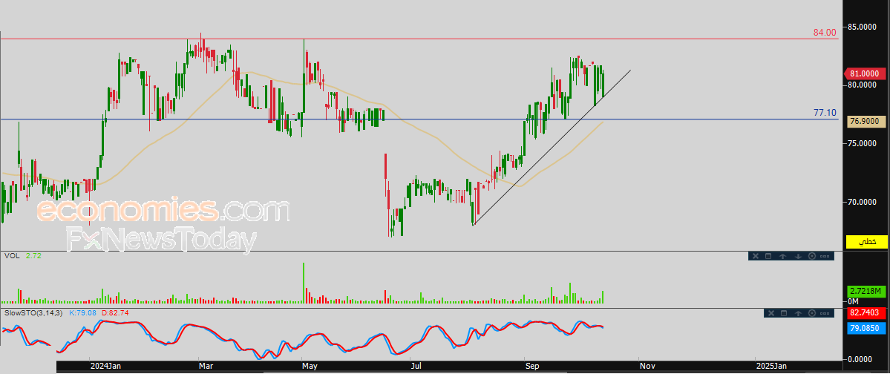This screenshot has height=374, width=890.
Task: Click the 76.9000 moving average price tag
Action: (x=866, y=122)
